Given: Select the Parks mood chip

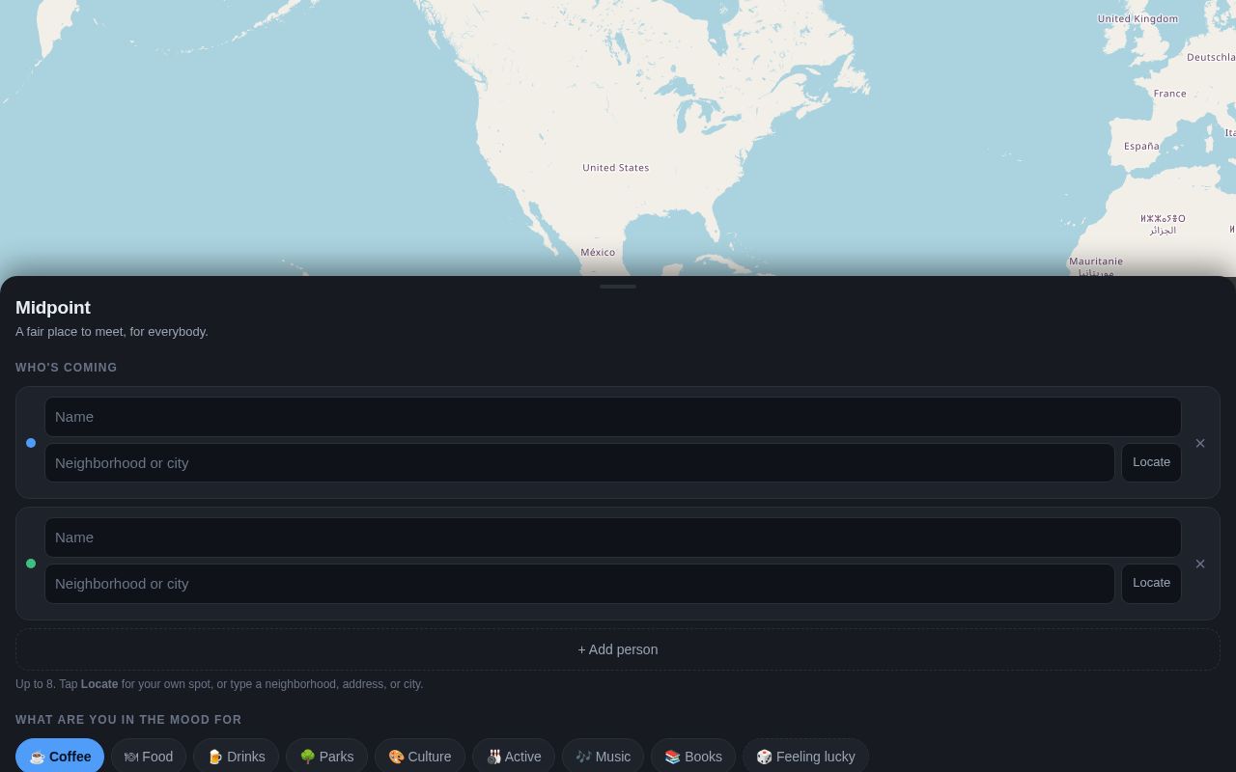Looking at the screenshot, I should point(326,757).
